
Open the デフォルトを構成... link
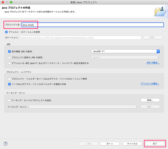pos(150,84)
